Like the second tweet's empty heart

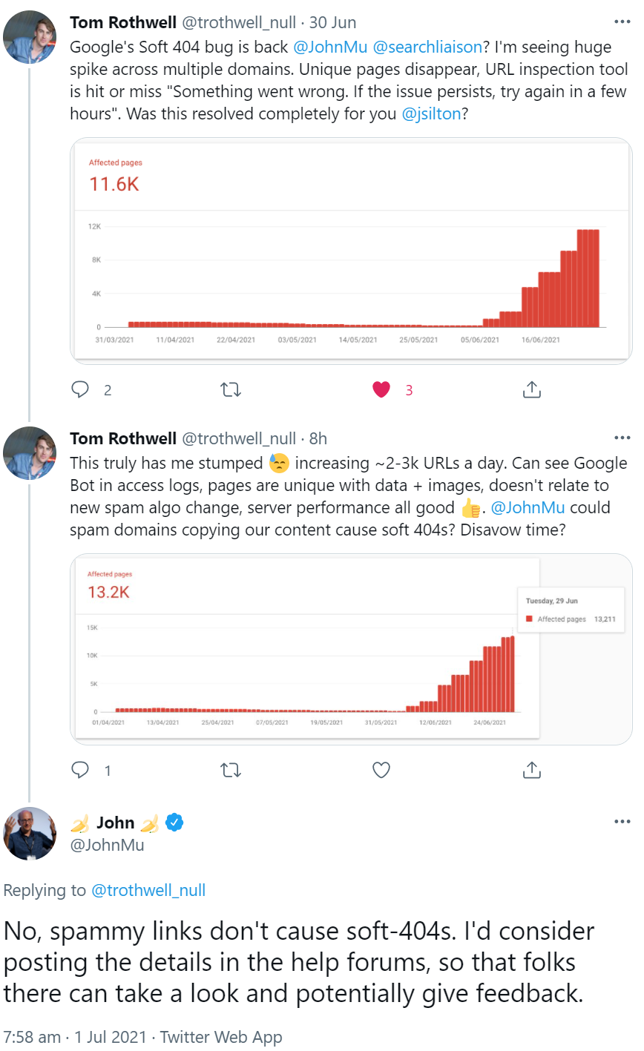tap(381, 770)
